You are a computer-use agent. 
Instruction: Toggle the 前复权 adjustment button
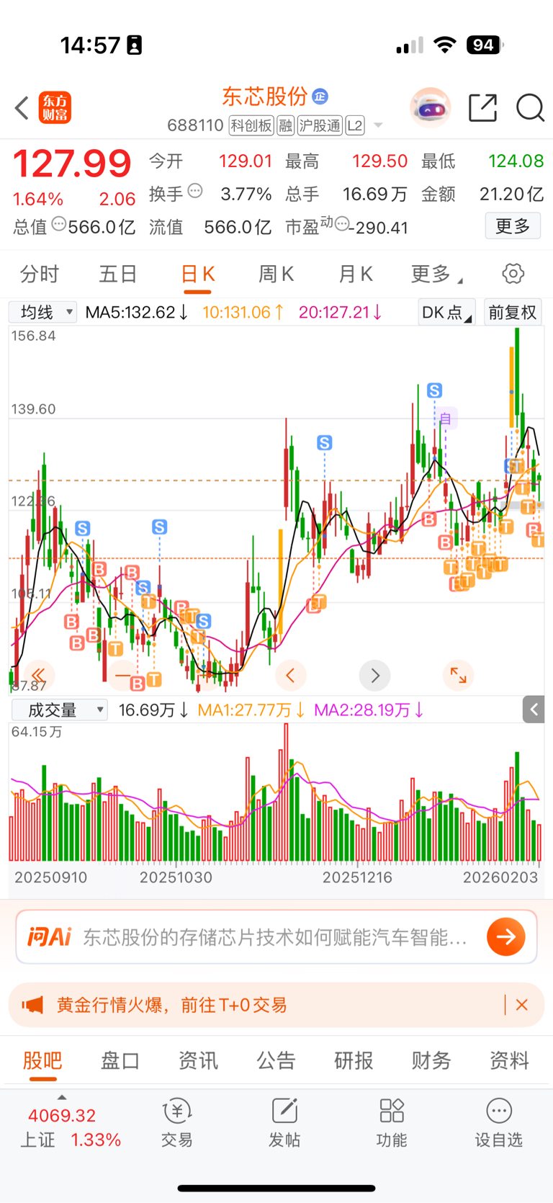pos(513,312)
